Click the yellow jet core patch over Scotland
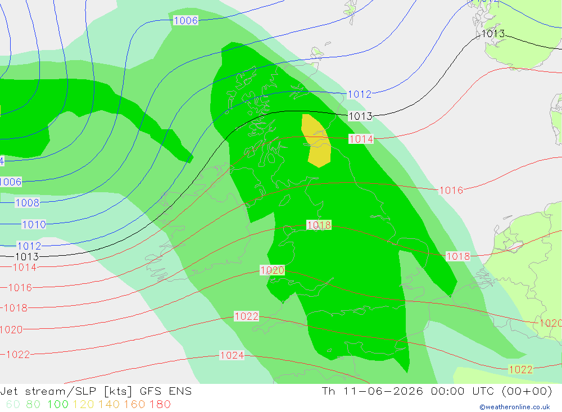The width and height of the screenshot is (562, 412). (x=316, y=141)
